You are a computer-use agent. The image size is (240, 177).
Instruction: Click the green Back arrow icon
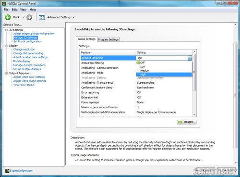click(8, 17)
